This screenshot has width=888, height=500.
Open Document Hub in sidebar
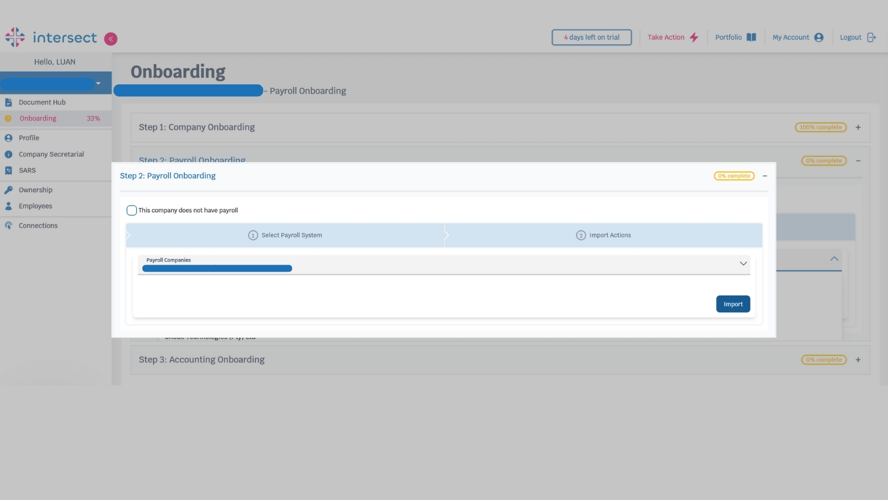coord(42,102)
